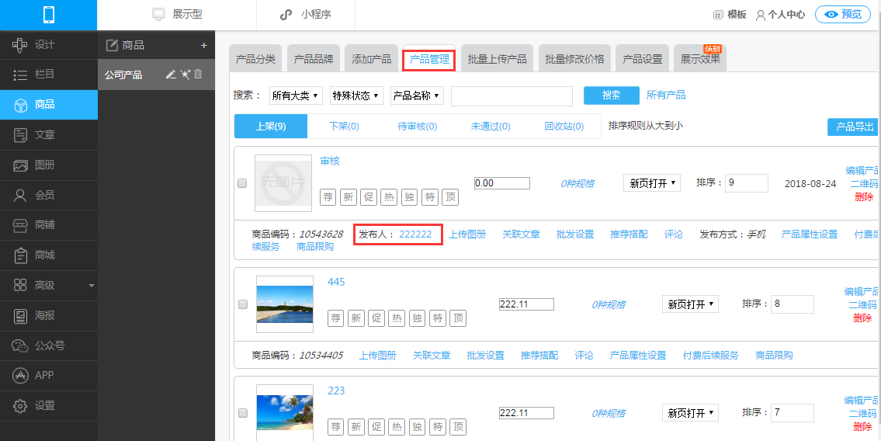Click the search keyword input field

[x=512, y=95]
